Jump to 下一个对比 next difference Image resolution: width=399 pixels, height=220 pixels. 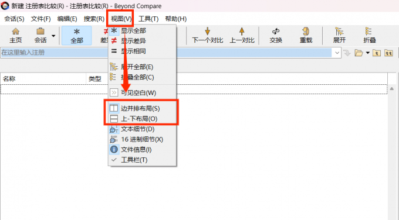point(207,36)
